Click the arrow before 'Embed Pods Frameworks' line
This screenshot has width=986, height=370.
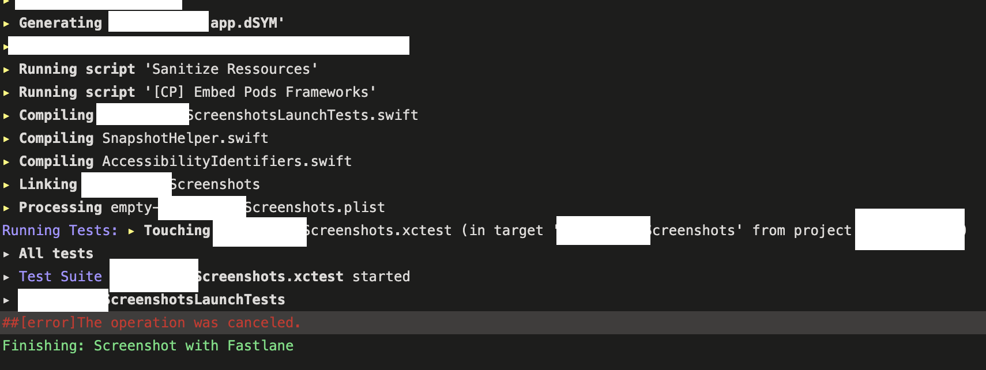(6, 93)
